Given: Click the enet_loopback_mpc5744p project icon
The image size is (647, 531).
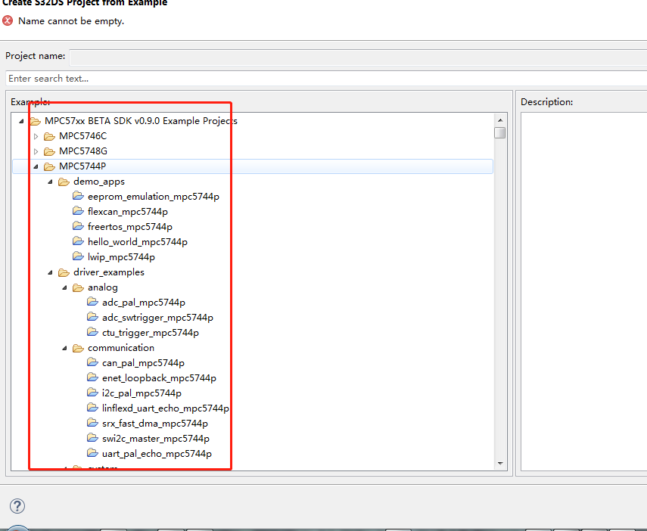Looking at the screenshot, I should (x=93, y=377).
